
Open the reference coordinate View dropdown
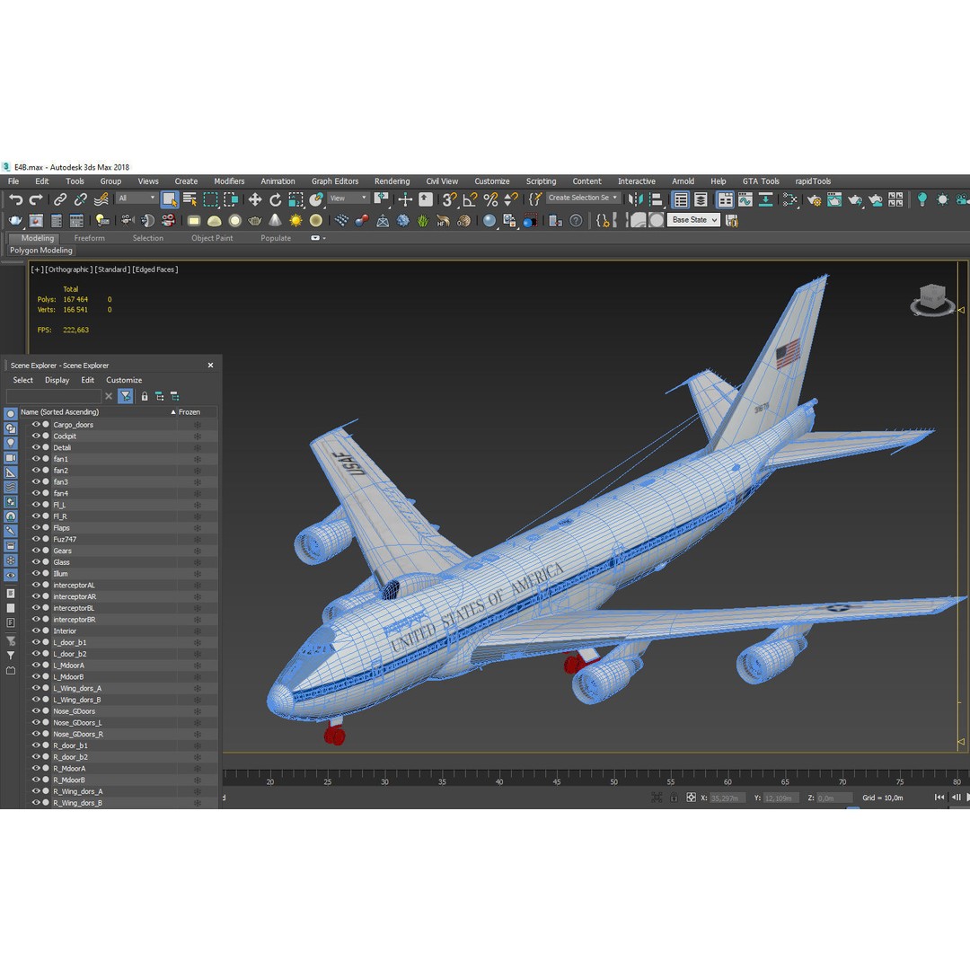click(x=348, y=198)
